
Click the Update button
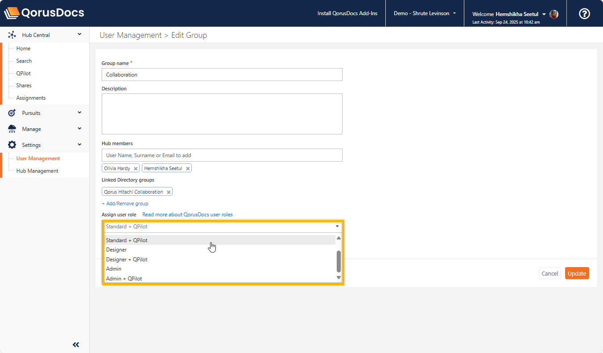pos(577,273)
